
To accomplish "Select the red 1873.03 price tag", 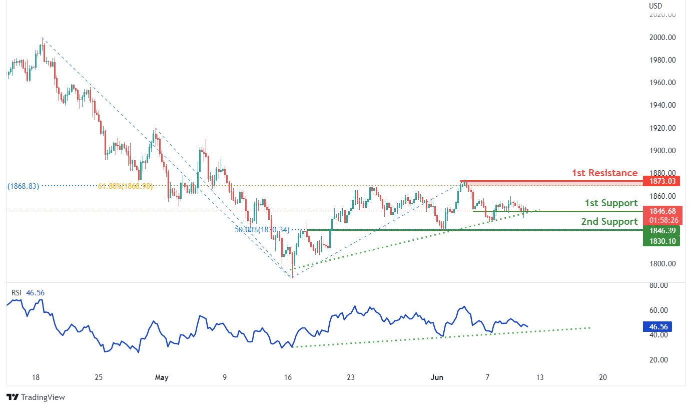I will point(661,181).
